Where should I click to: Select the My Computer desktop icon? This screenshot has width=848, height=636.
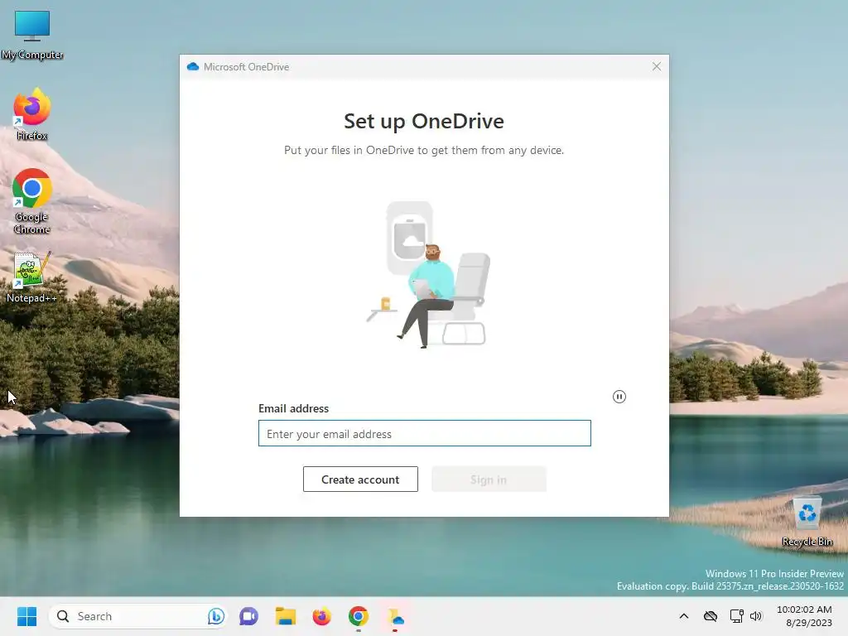[32, 35]
